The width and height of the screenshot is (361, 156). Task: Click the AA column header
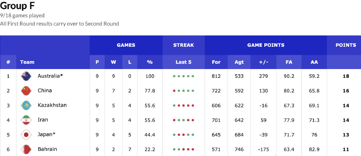coord(314,62)
